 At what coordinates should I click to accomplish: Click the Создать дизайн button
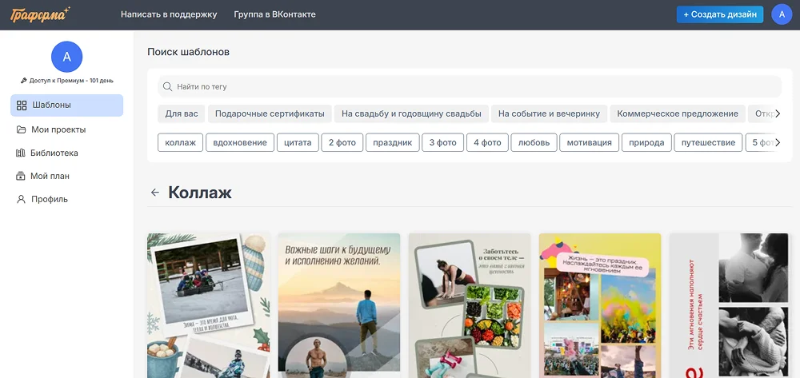pos(720,14)
